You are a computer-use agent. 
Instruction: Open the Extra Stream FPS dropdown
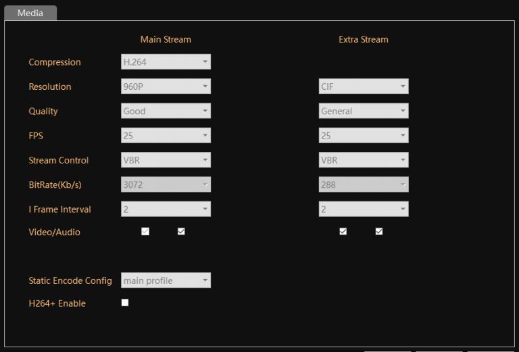coord(364,136)
